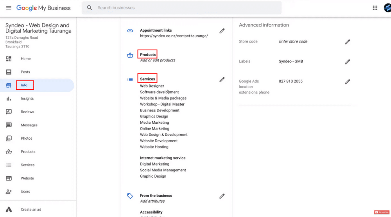Click the appointment link chain icon

click(130, 31)
